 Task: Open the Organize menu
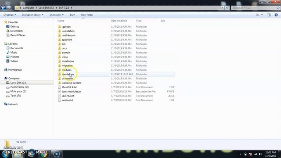click(10, 15)
